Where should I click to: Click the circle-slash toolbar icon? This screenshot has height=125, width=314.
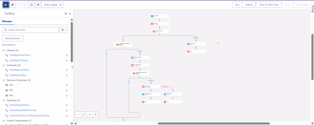31,5
